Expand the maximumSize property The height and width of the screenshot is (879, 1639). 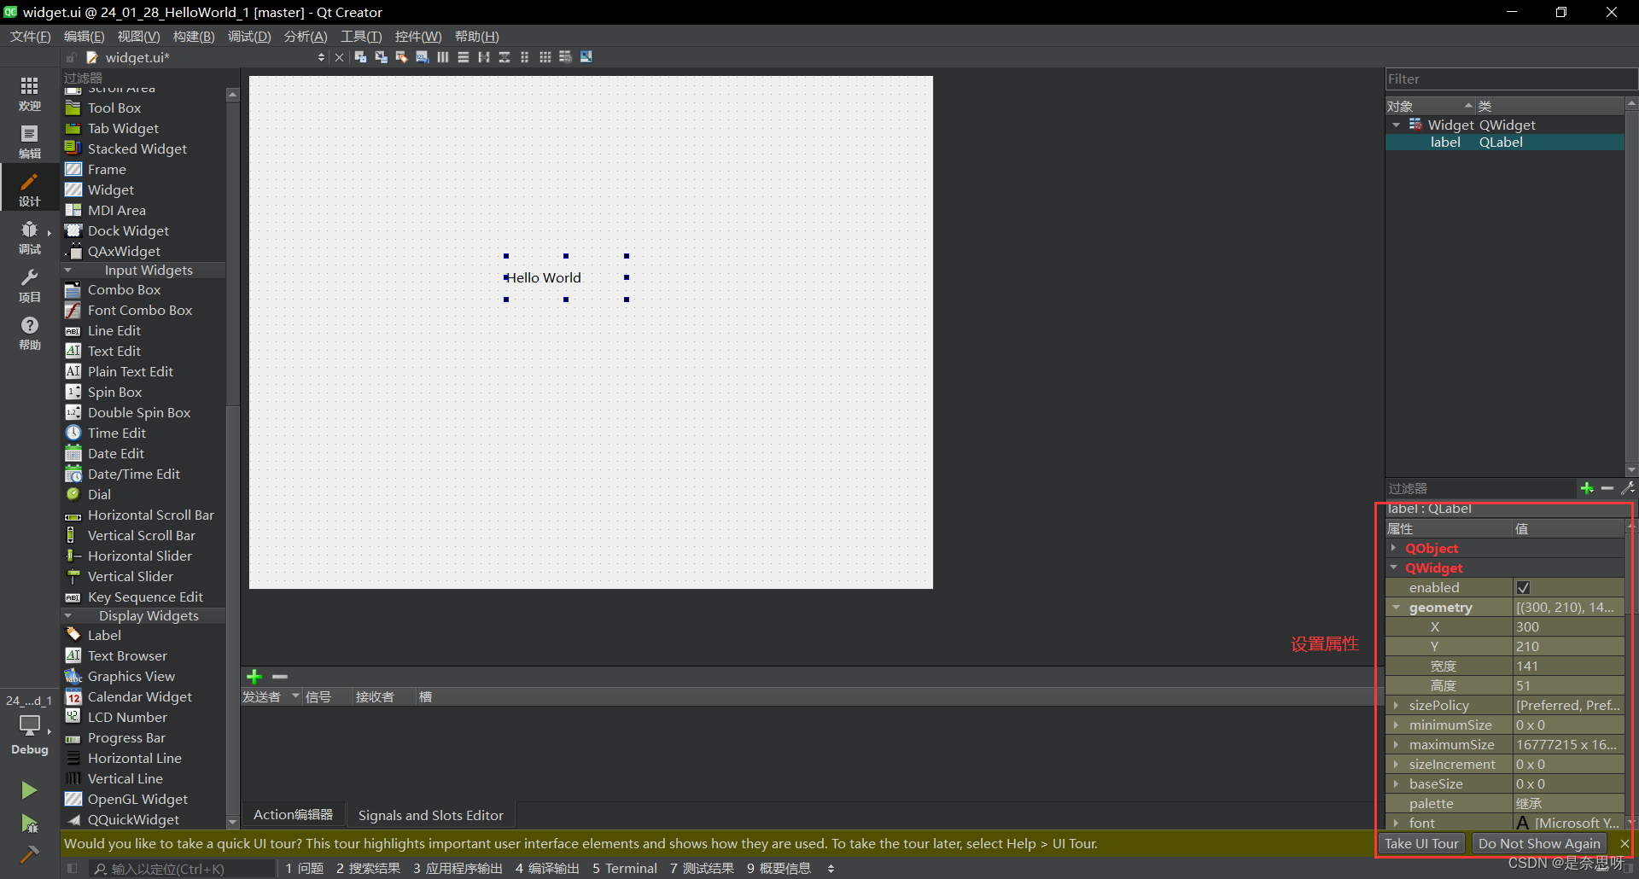1396,745
